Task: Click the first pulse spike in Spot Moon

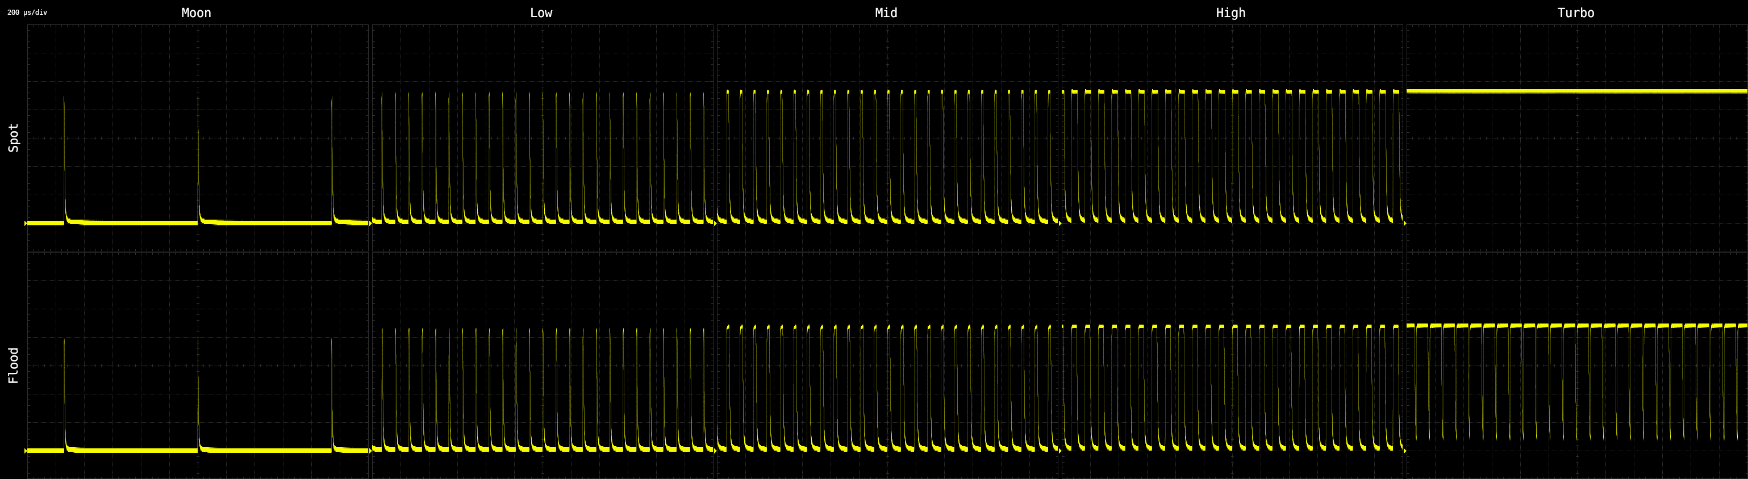Action: coord(64,156)
